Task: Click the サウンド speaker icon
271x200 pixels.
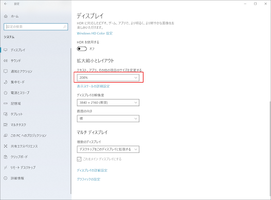Action: coord(6,61)
